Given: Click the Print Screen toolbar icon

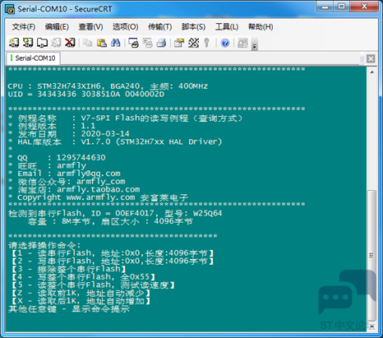Looking at the screenshot, I should click(x=134, y=43).
